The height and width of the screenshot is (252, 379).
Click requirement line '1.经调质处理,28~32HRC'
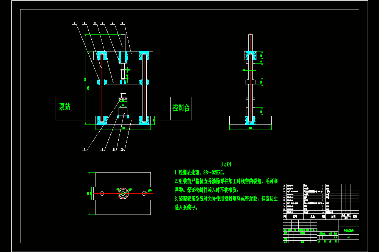pos(200,173)
